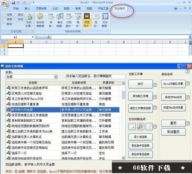Image resolution: width=192 pixels, height=174 pixels.
Task: Switch to the 开发工具 ribbon tab
Action: click(103, 8)
